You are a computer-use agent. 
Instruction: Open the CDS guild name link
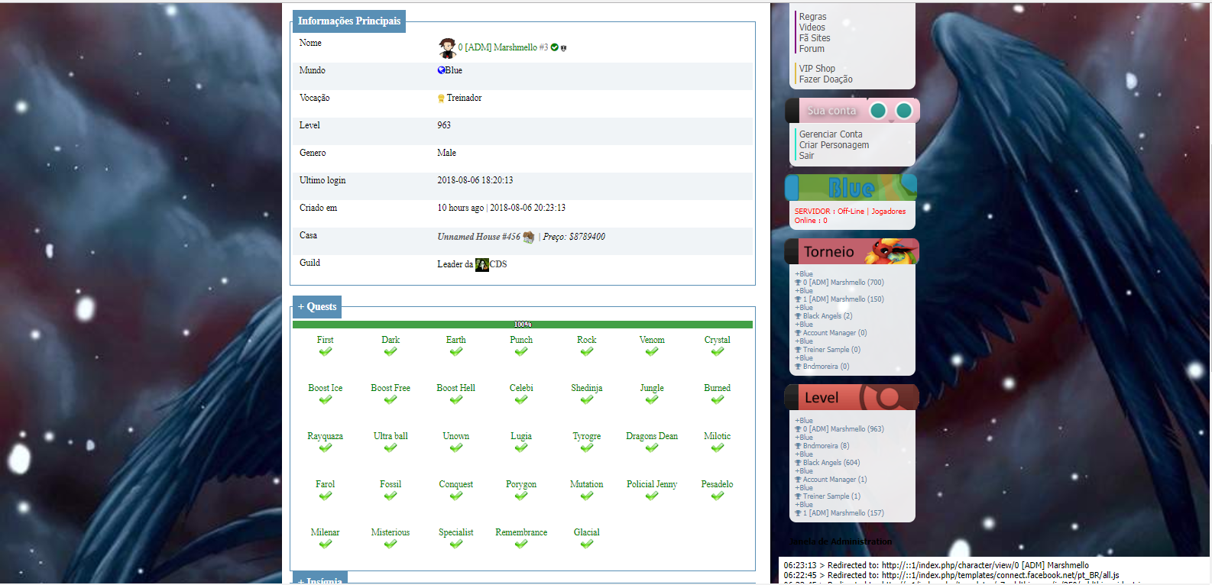tap(498, 264)
